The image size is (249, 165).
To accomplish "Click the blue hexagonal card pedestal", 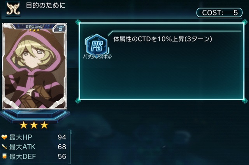I will pos(35,116).
